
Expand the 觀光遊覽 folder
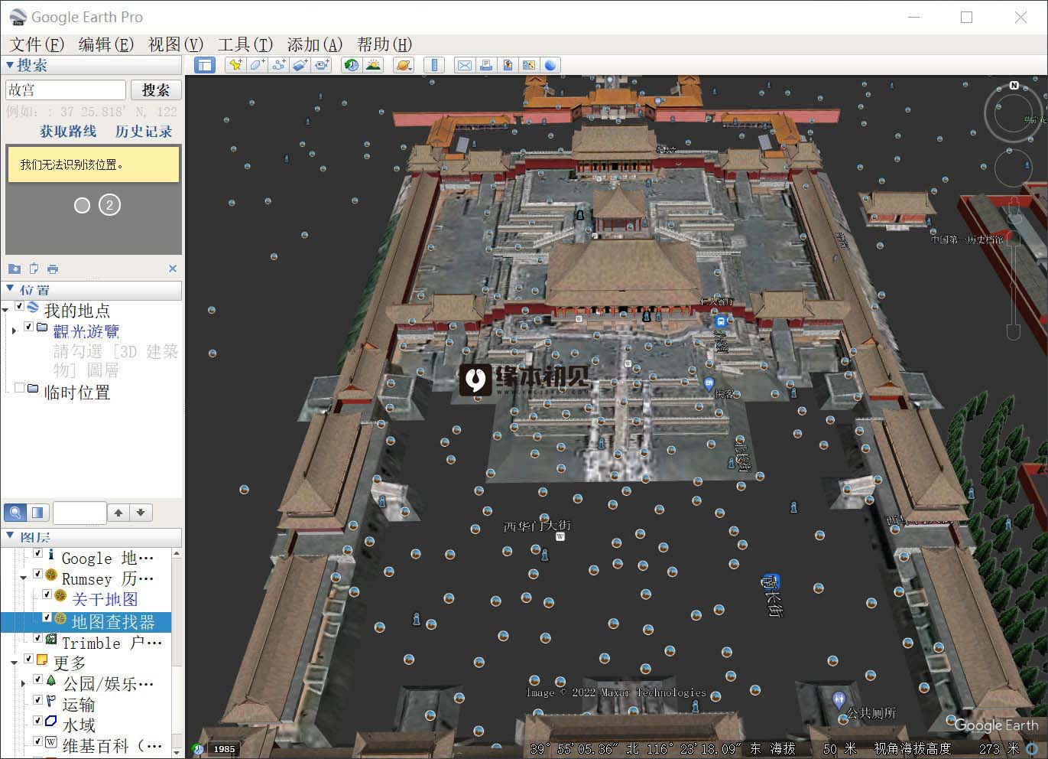click(15, 331)
